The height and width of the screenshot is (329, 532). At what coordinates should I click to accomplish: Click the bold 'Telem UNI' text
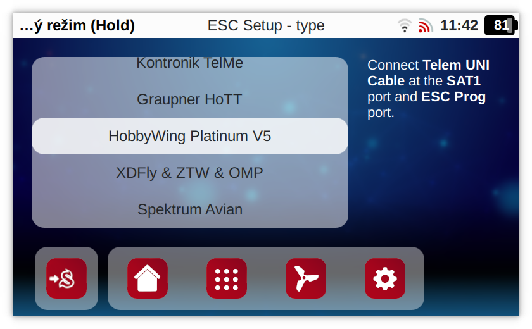(x=456, y=65)
